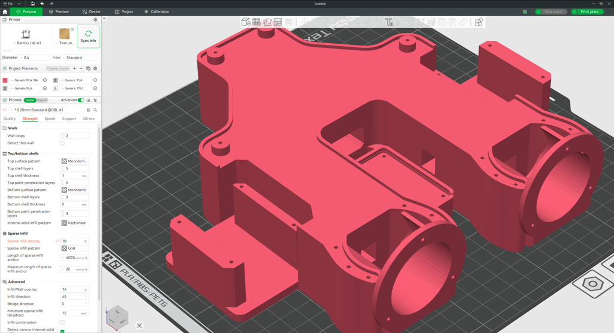Open the Assembly view icon
The width and height of the screenshot is (614, 333).
(x=479, y=22)
